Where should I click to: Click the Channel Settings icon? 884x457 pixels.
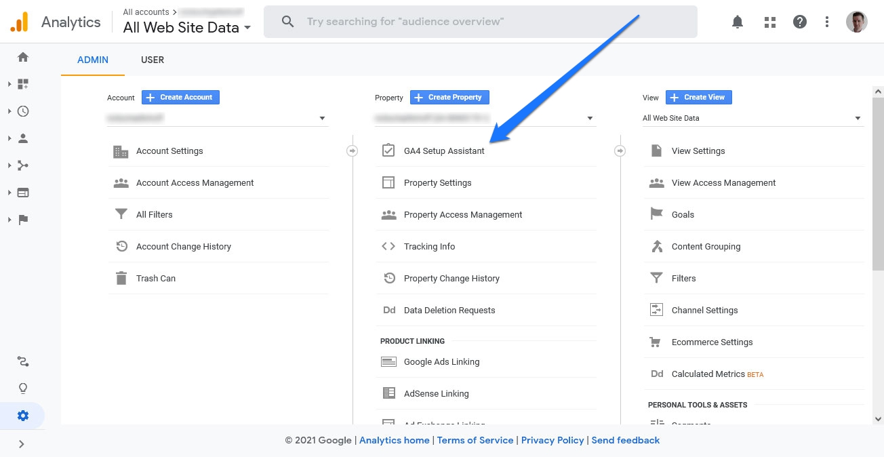[656, 310]
